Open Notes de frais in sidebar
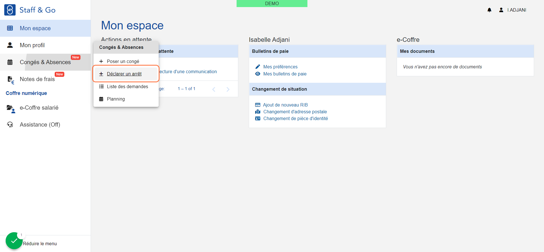544x252 pixels. (x=45, y=79)
